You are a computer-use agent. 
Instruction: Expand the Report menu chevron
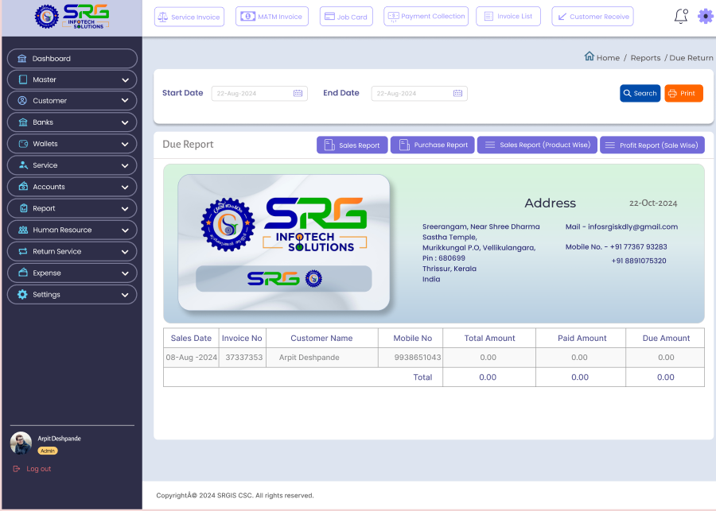125,209
